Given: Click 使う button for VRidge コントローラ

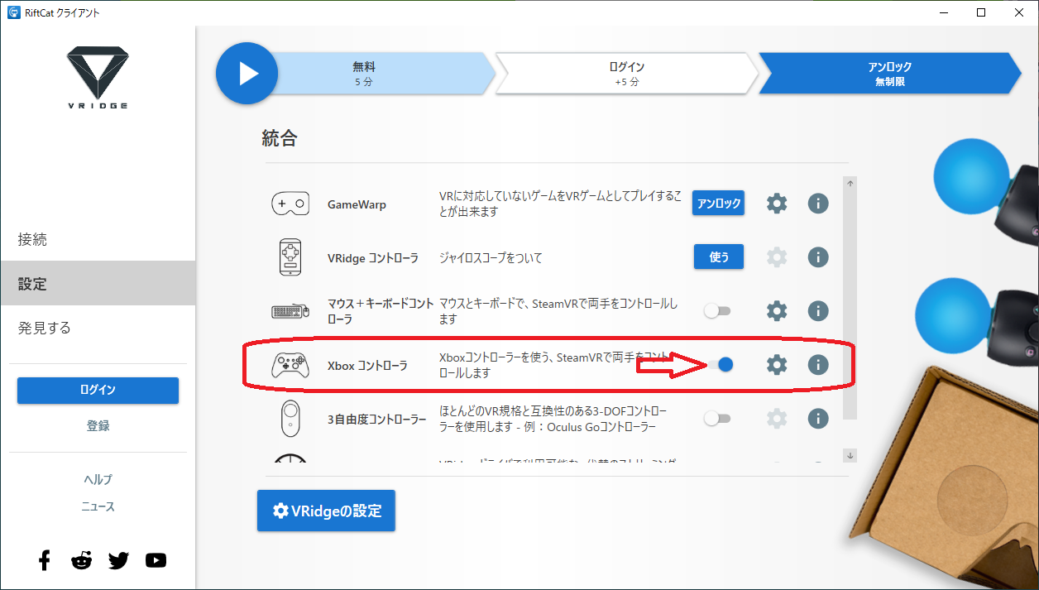Looking at the screenshot, I should click(718, 257).
